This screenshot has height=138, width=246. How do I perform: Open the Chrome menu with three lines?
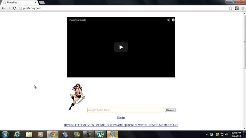243,8
